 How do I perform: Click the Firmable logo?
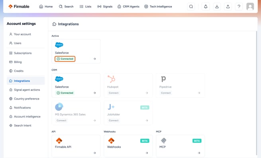(19, 6)
